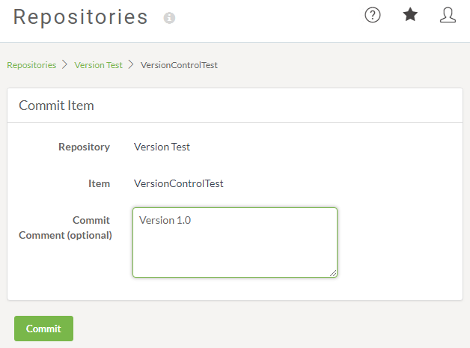Click the Repository field label
Screen dimensions: 470x348
(x=85, y=147)
